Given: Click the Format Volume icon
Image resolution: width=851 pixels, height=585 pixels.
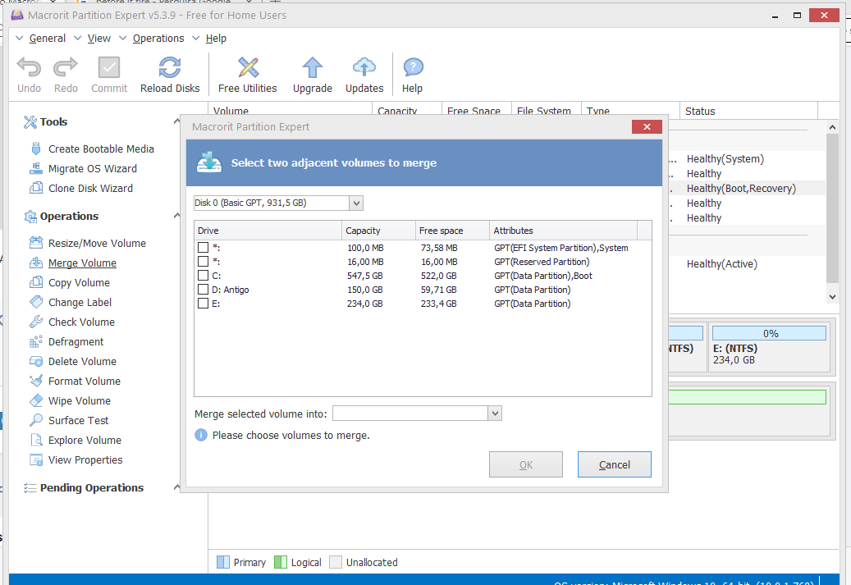Looking at the screenshot, I should pos(36,381).
